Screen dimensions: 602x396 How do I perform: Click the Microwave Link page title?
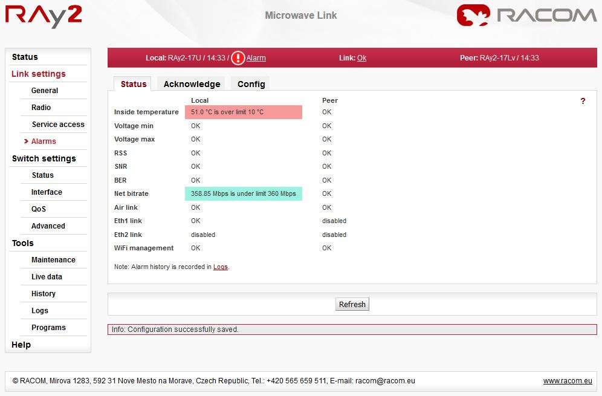point(300,15)
